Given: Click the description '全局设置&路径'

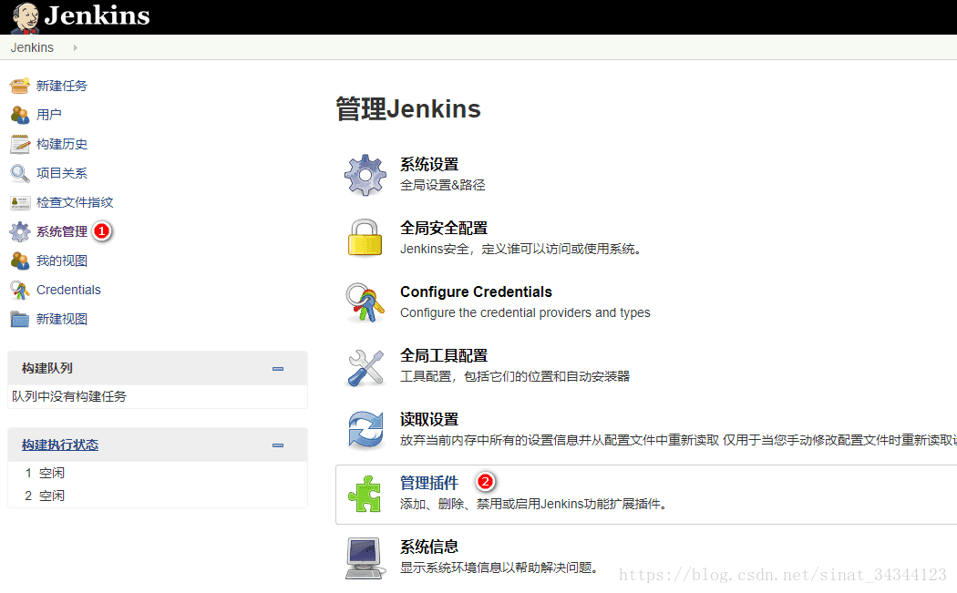Looking at the screenshot, I should click(442, 185).
